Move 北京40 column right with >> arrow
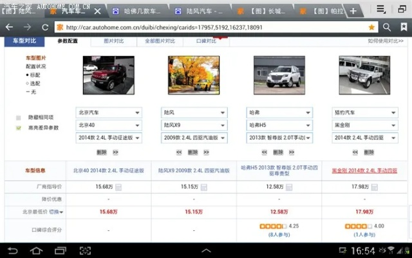The width and height of the screenshot is (412, 258). pos(116,152)
